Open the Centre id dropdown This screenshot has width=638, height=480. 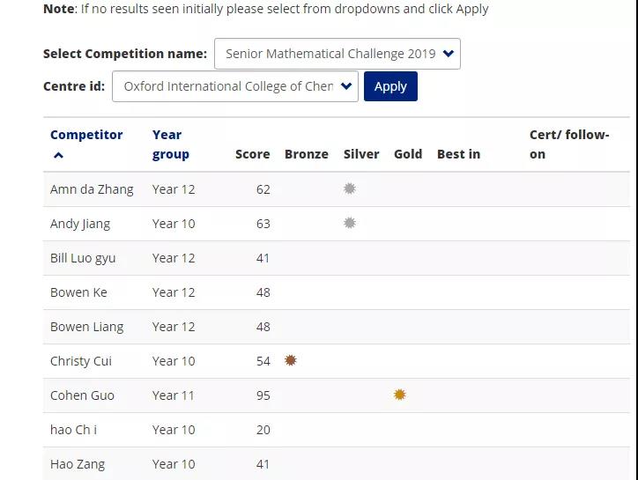[x=235, y=86]
